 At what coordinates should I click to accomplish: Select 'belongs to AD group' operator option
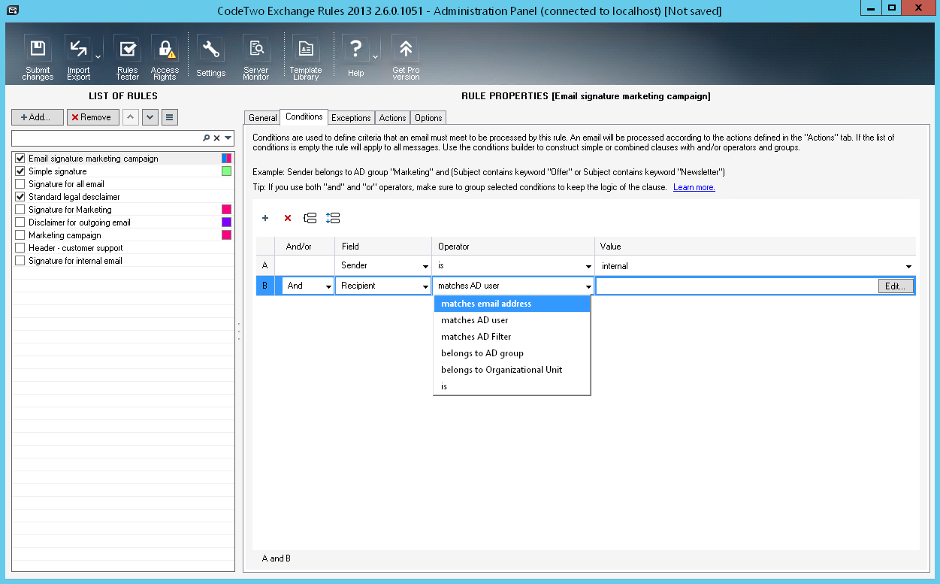[482, 353]
